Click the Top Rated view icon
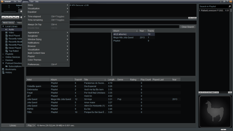 pyautogui.click(x=6, y=51)
